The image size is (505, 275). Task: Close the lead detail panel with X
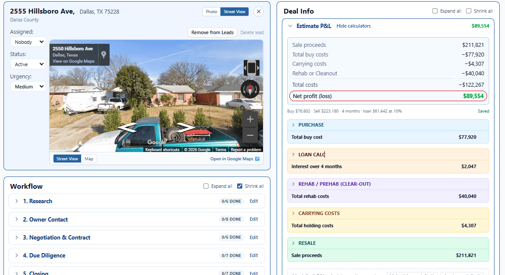[x=258, y=11]
